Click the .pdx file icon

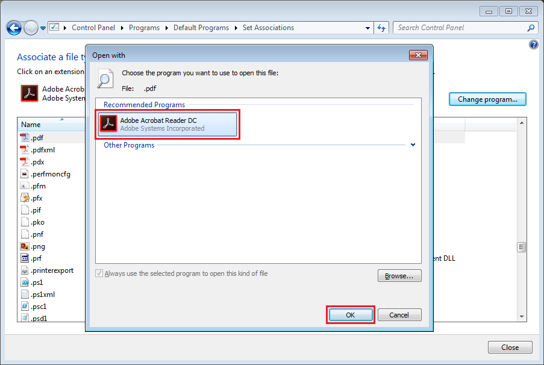(x=24, y=162)
